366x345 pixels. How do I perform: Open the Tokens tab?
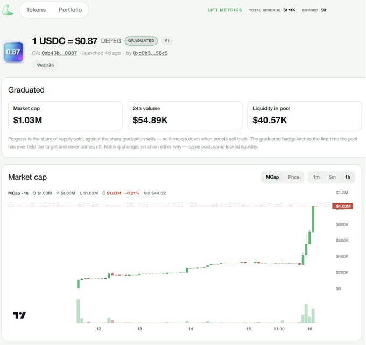pyautogui.click(x=36, y=10)
